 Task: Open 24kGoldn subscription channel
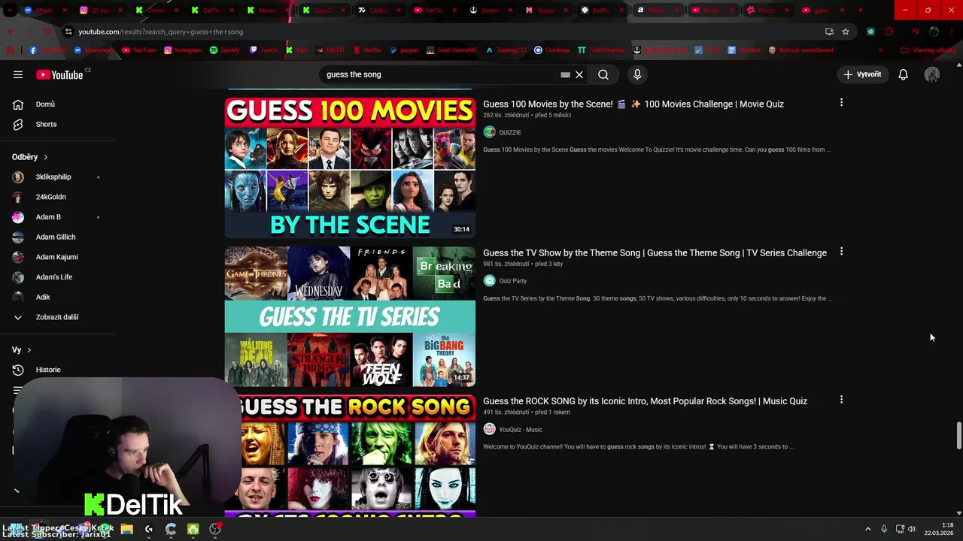(50, 197)
